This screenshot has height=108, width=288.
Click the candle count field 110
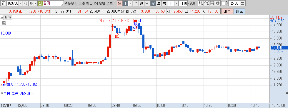click(183, 3)
